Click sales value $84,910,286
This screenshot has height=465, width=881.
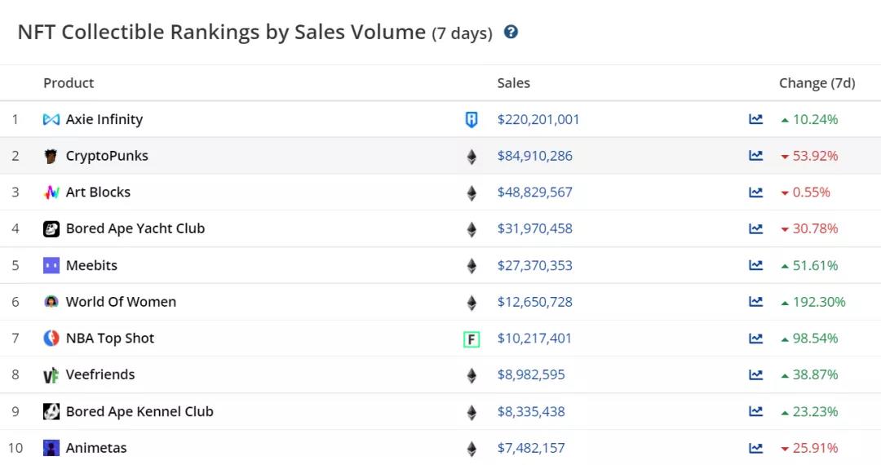[535, 156]
